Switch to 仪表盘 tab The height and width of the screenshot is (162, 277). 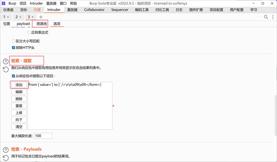pyautogui.click(x=8, y=10)
